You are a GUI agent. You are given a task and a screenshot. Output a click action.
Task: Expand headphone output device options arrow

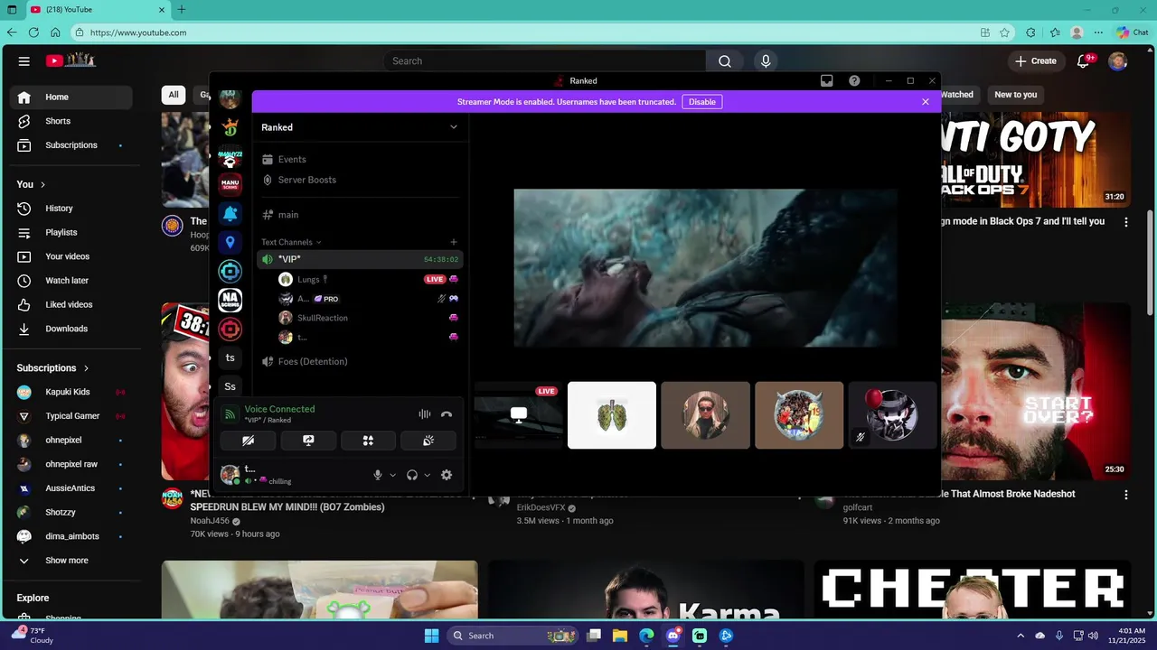pos(427,475)
